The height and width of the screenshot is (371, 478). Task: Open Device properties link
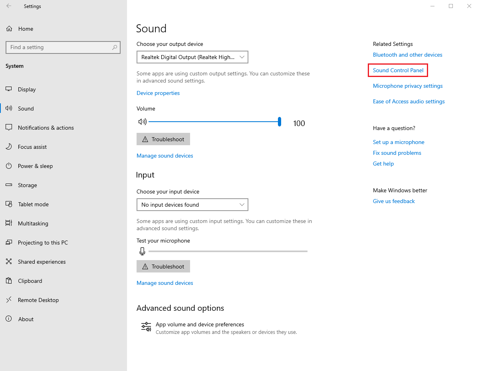[x=158, y=93]
